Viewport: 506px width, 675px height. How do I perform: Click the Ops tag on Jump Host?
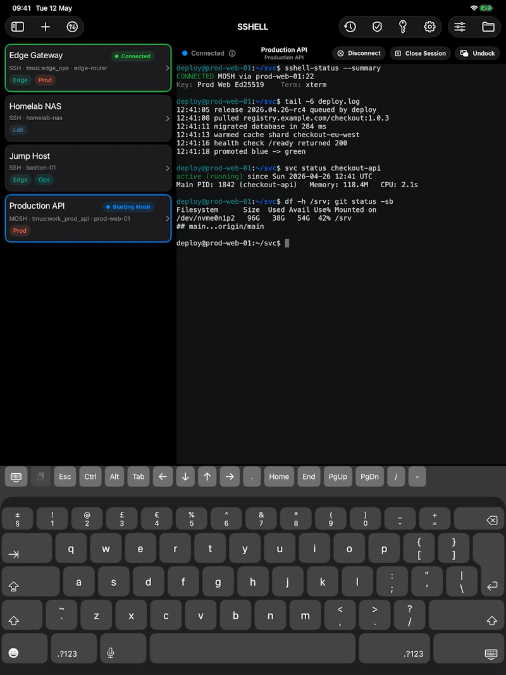[44, 180]
